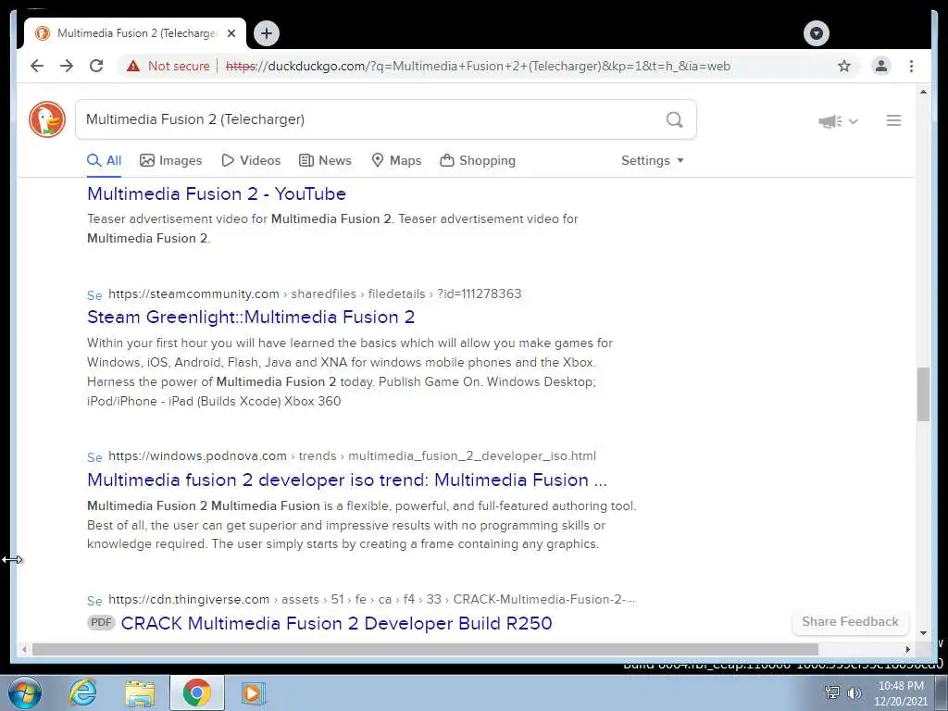948x711 pixels.
Task: Click the magnifier search button in search box
Action: tap(674, 119)
